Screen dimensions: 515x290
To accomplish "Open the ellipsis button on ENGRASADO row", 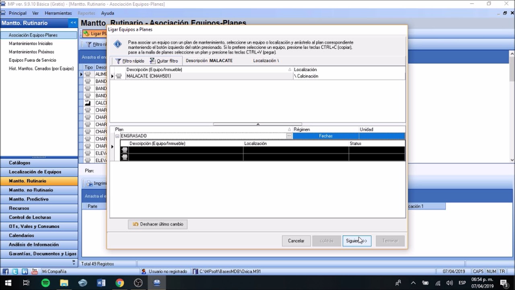I will (289, 136).
